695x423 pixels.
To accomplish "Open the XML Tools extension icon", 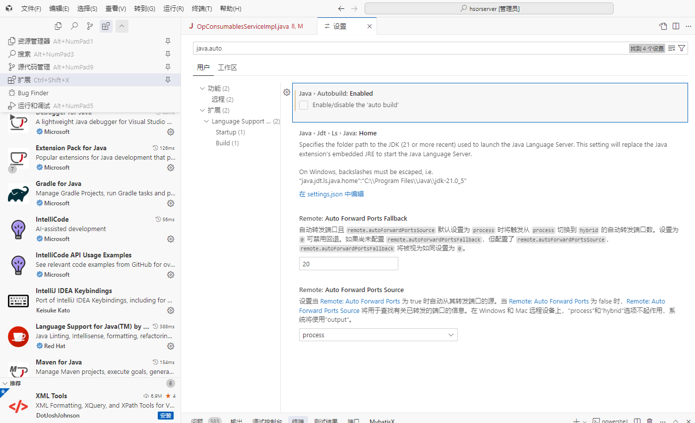I will tap(18, 407).
